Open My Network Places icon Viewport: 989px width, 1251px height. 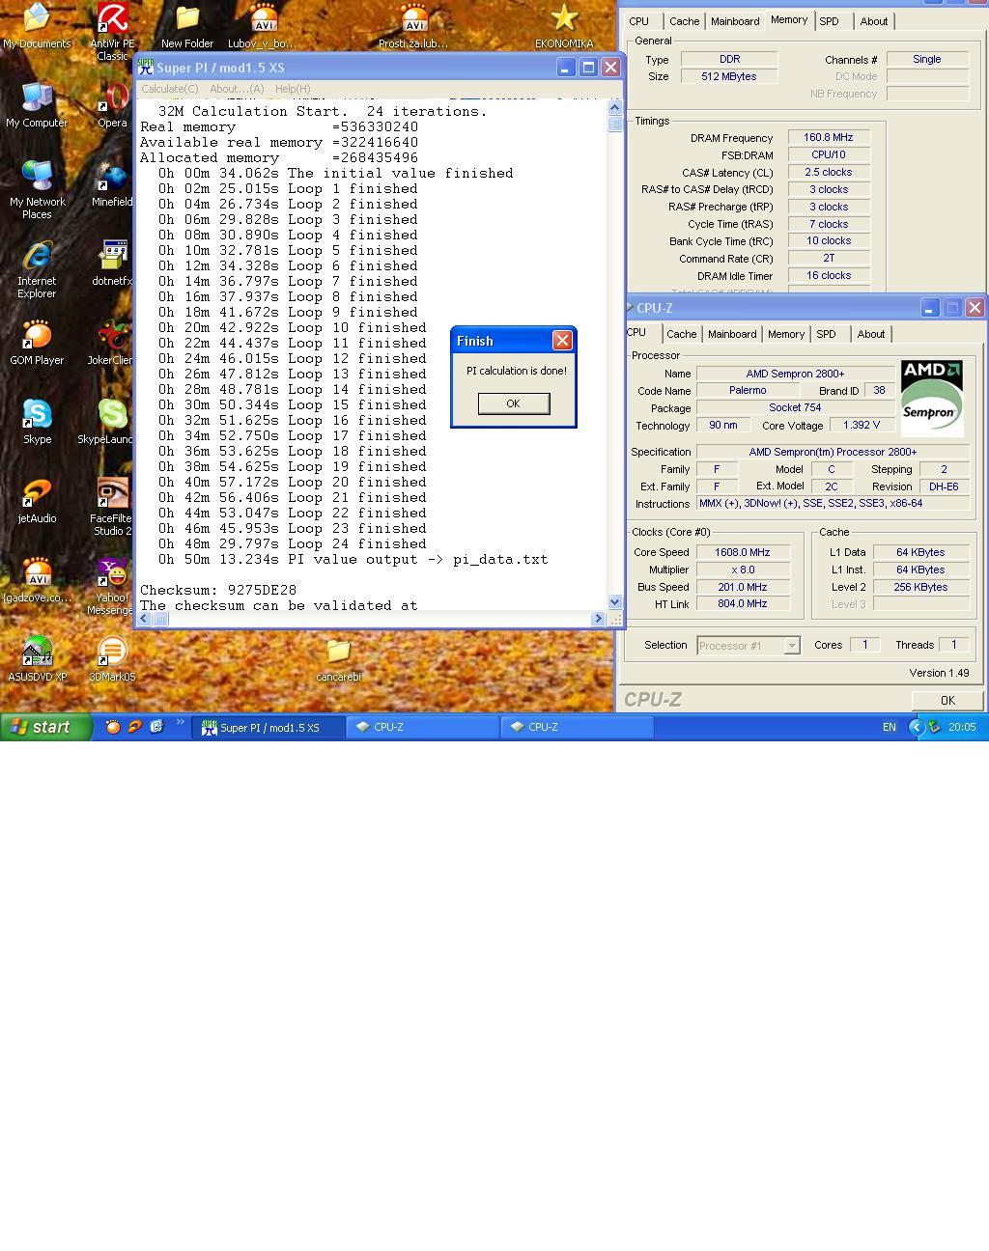[x=37, y=189]
